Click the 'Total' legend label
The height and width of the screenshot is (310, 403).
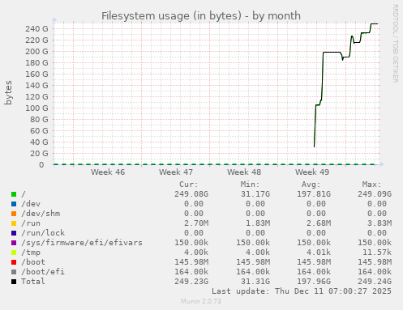click(33, 282)
